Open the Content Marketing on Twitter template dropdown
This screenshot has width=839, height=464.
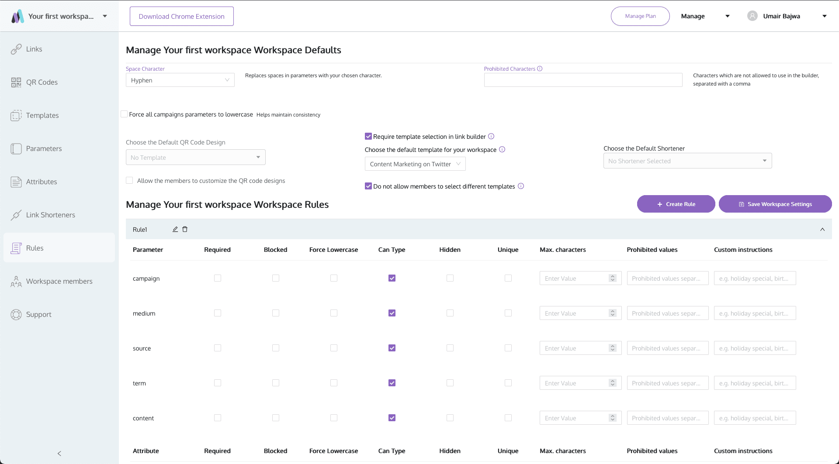415,164
